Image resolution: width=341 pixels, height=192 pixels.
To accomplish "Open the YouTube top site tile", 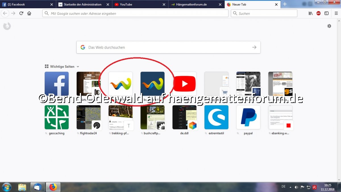I will (x=184, y=84).
